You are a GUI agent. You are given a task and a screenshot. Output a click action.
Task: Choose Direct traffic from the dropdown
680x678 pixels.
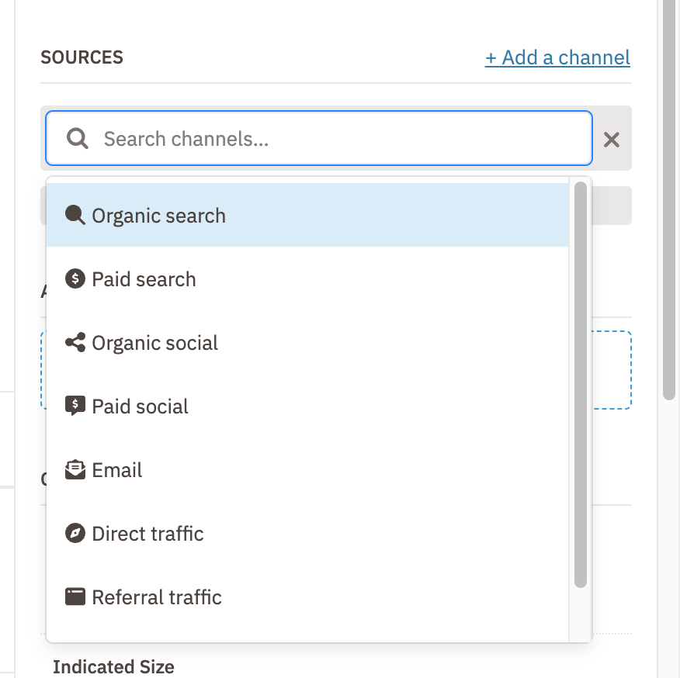pos(147,533)
